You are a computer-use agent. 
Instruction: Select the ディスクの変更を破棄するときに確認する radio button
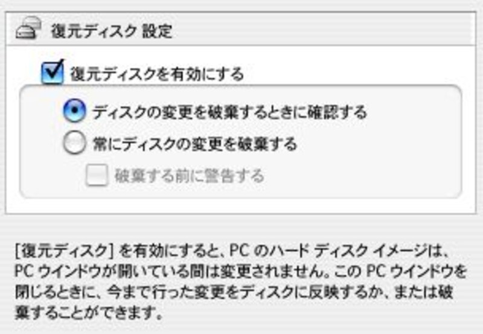tap(74, 111)
